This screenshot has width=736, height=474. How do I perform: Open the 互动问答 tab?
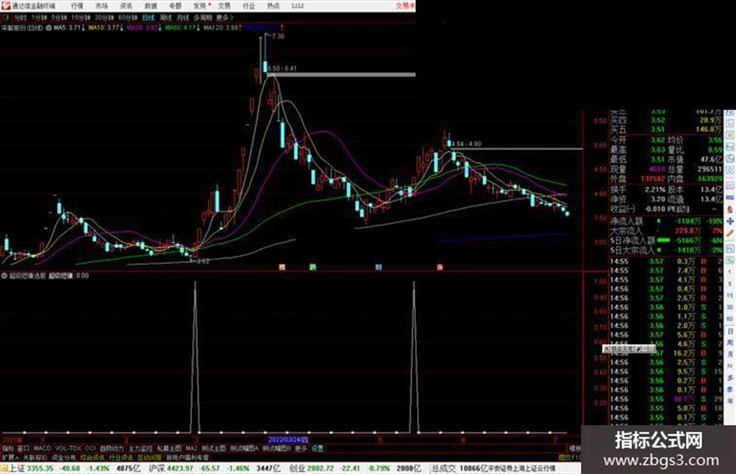pyautogui.click(x=150, y=458)
